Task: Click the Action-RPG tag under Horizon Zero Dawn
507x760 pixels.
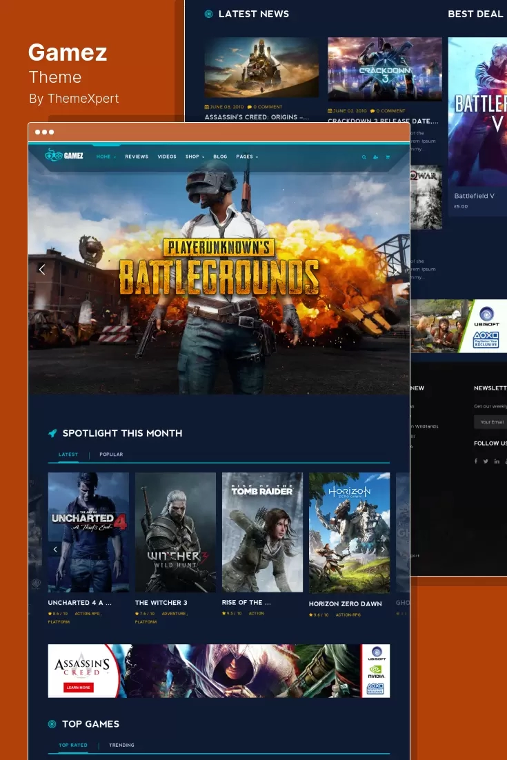Action: click(x=348, y=615)
